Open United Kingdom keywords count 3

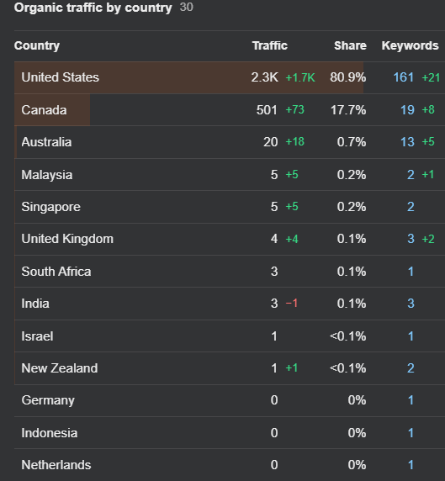tap(411, 239)
